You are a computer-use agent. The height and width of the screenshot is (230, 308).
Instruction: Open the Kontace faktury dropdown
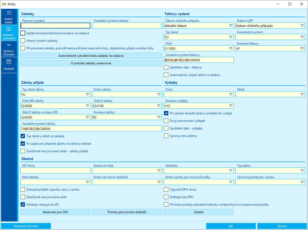click(302, 48)
